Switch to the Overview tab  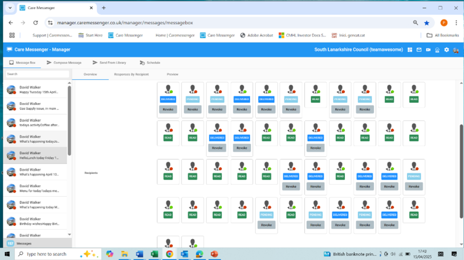click(x=90, y=75)
